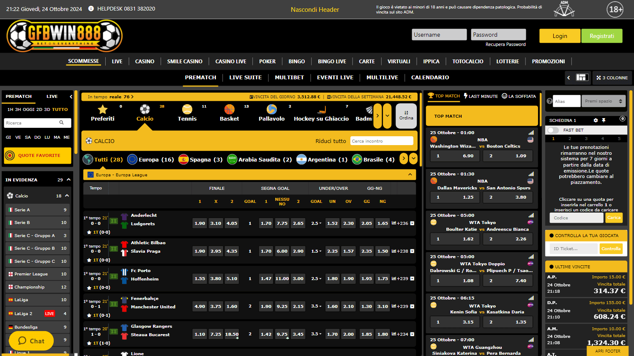Click Nascondi Header link
Image resolution: width=634 pixels, height=356 pixels.
[x=315, y=9]
